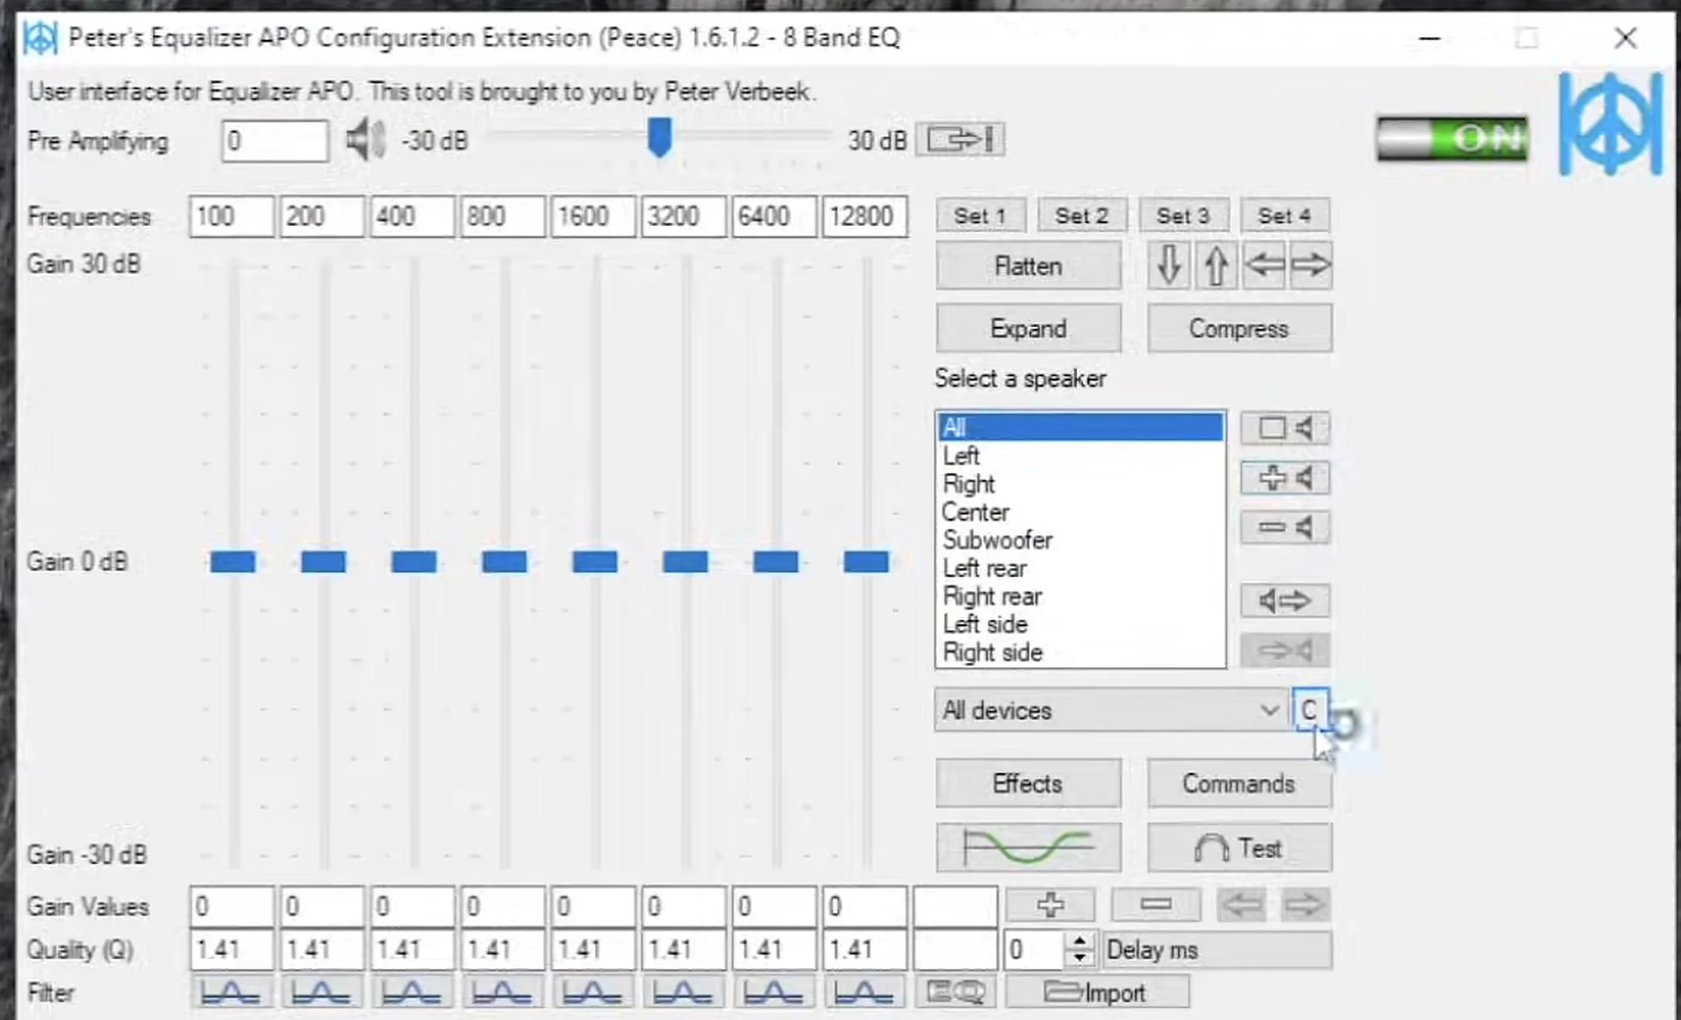The image size is (1681, 1020).
Task: Click the arrow button next to 30 dB
Action: [960, 139]
